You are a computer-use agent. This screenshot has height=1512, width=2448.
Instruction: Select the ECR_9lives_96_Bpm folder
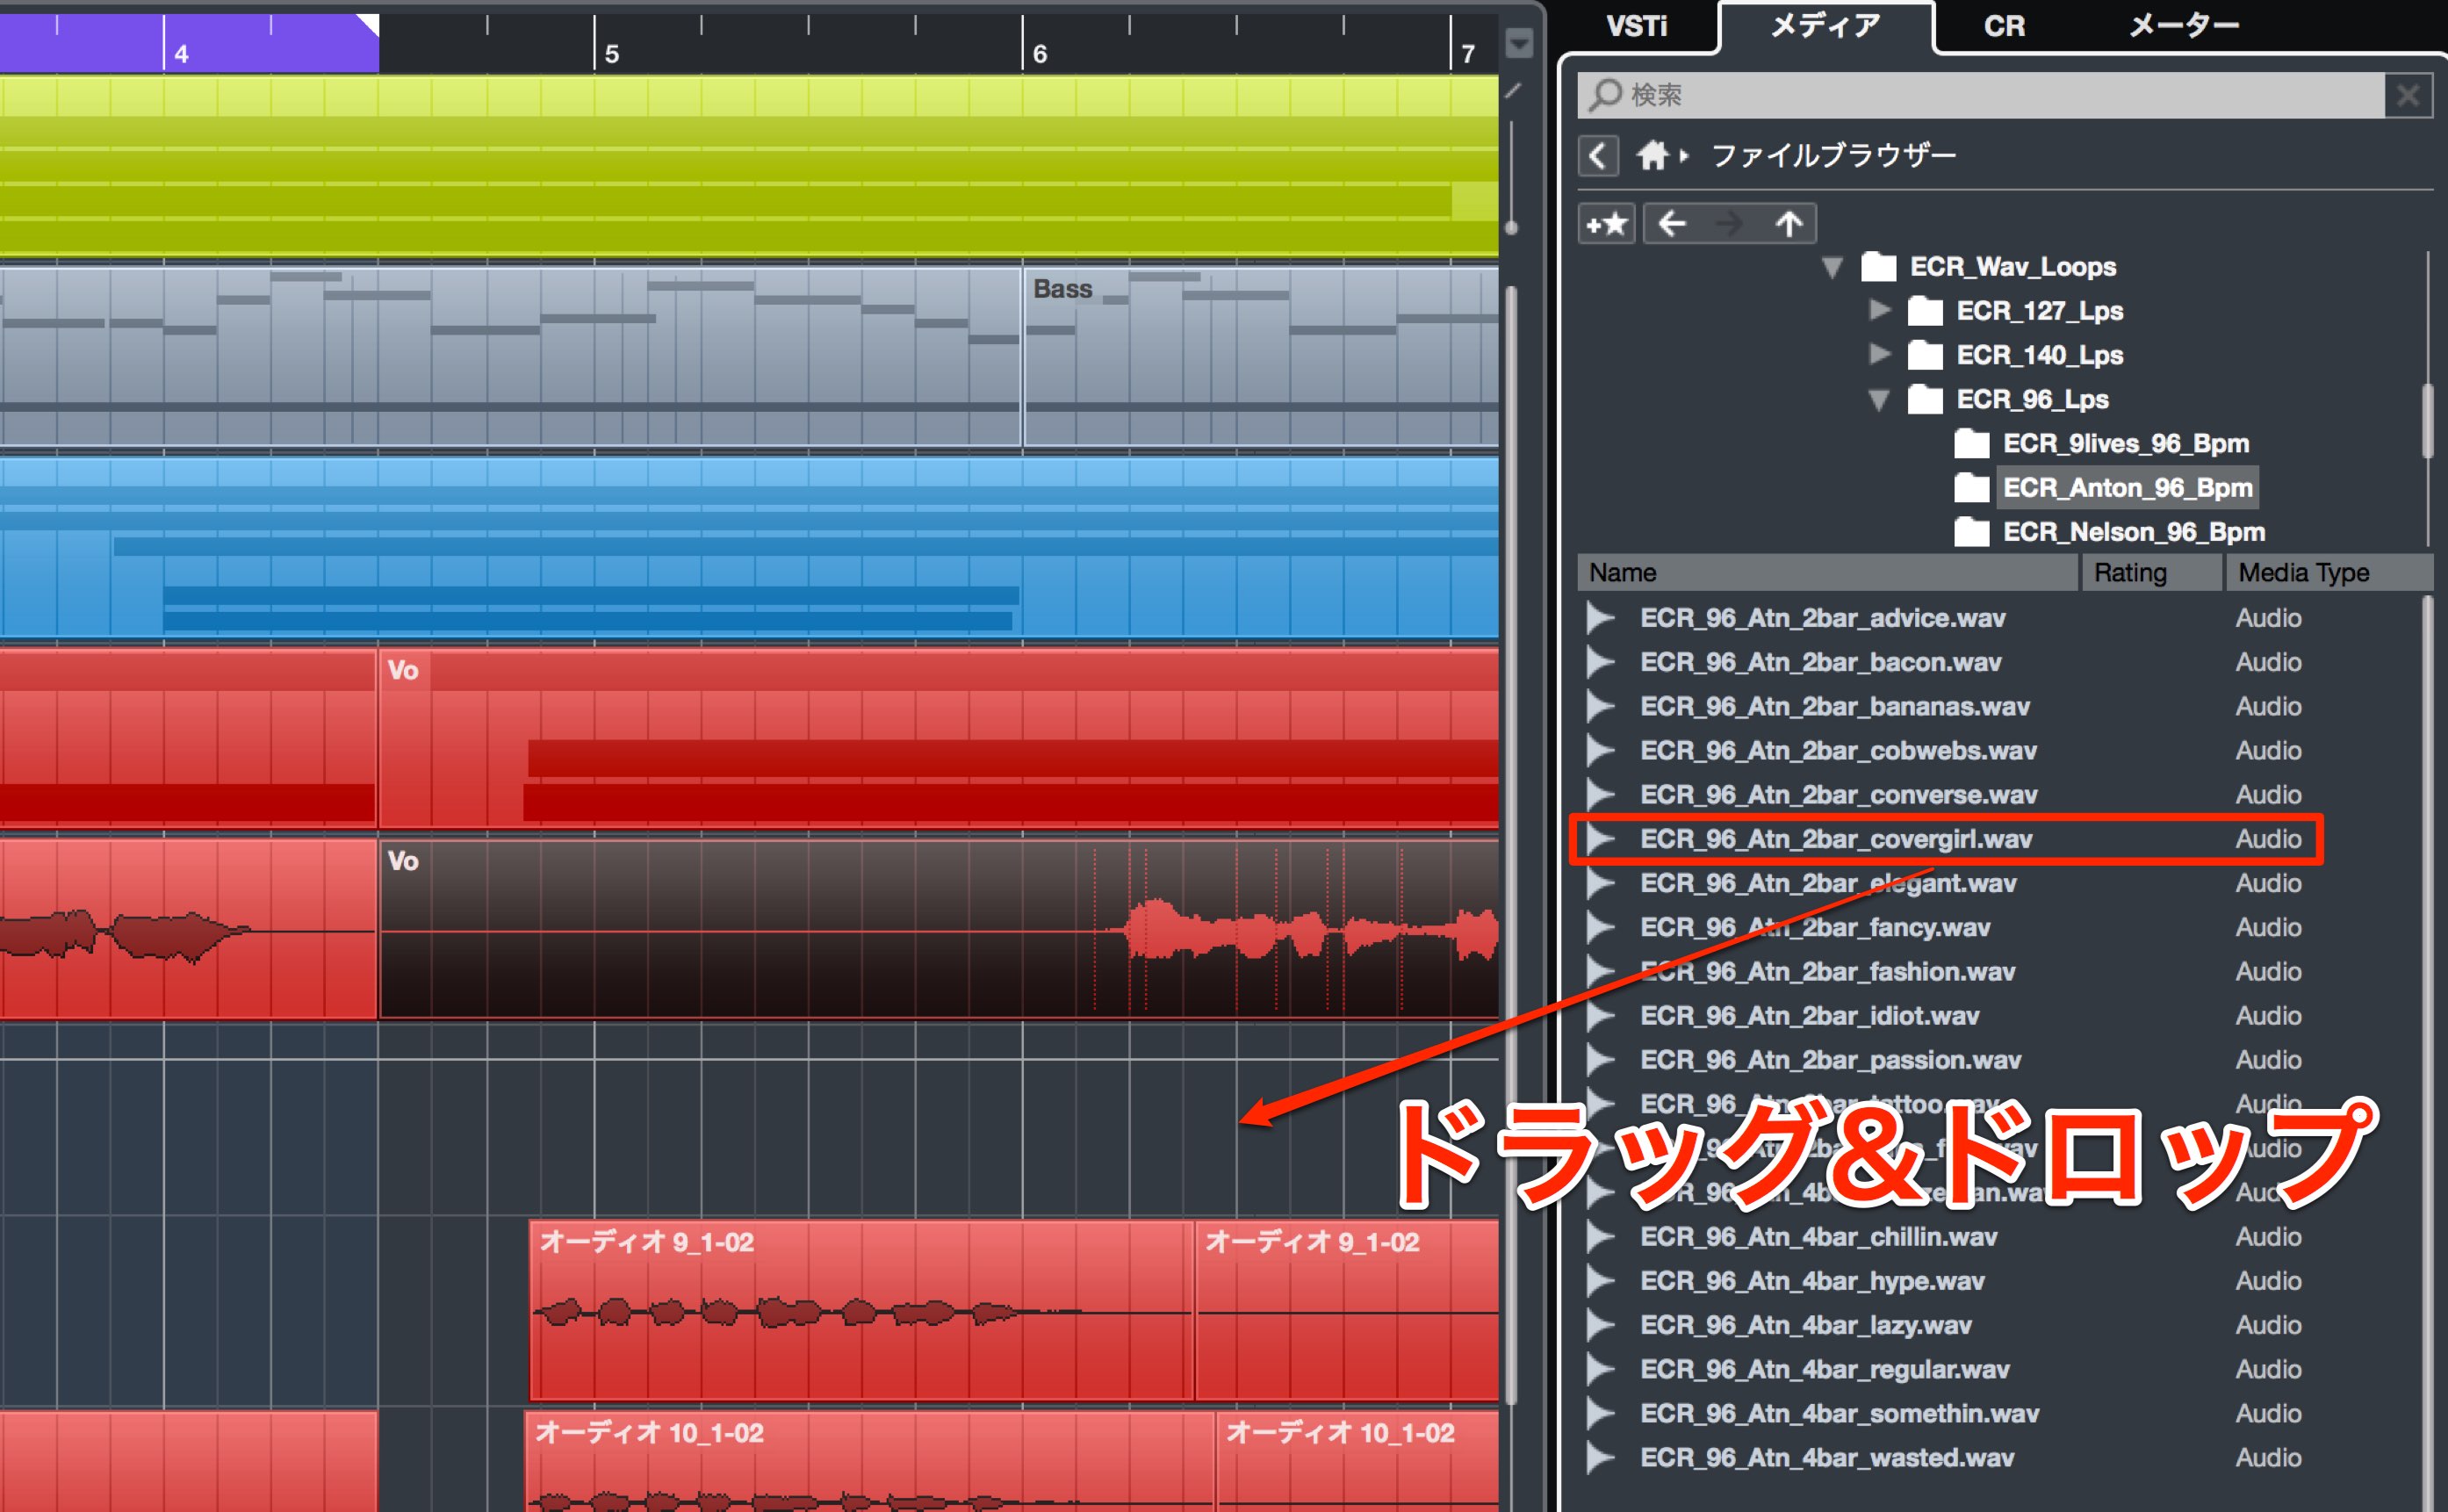[x=2125, y=443]
